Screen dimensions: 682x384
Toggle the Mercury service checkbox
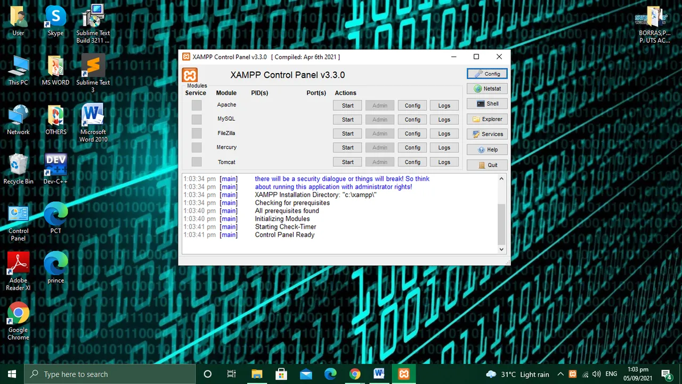point(197,148)
